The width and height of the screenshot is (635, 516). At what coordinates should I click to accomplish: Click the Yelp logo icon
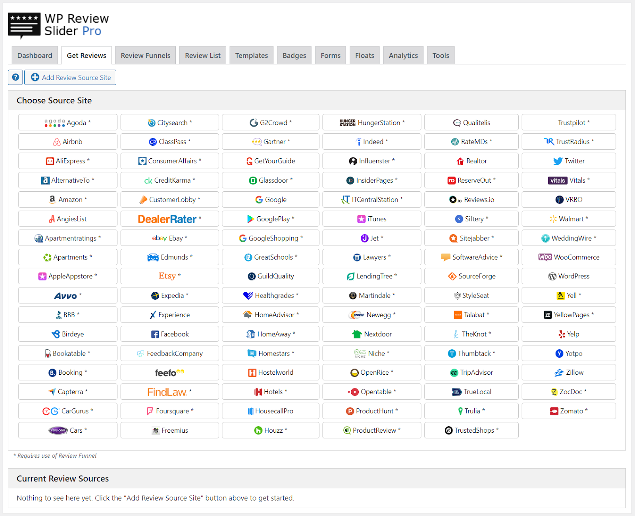562,334
